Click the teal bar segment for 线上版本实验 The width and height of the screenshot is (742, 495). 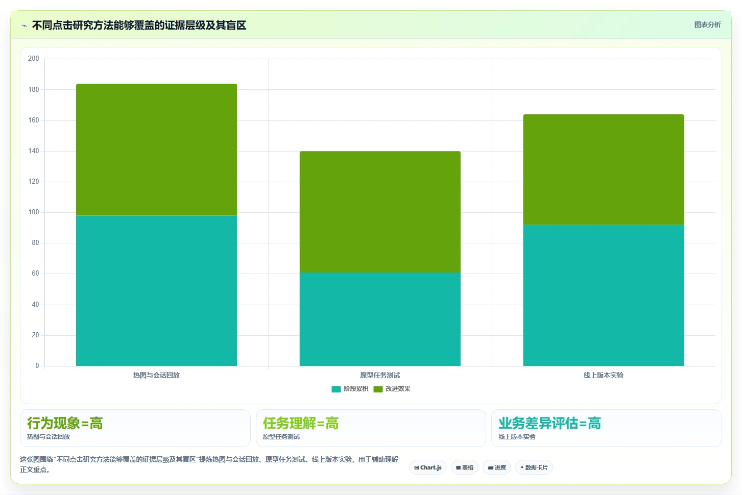604,295
